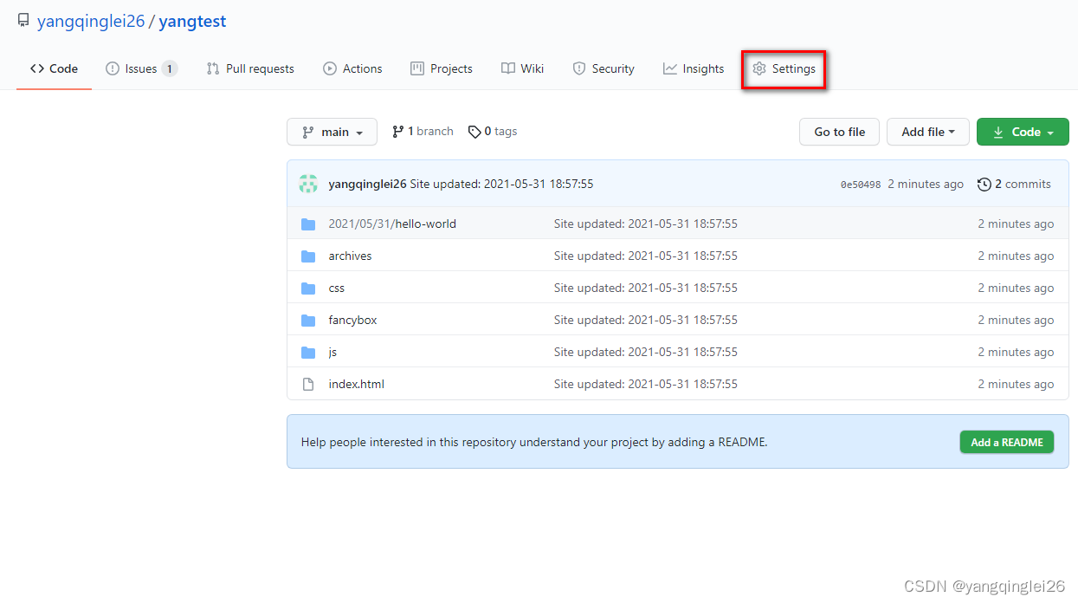Click the board icon on Projects tab
This screenshot has height=603, width=1078.
coord(417,68)
